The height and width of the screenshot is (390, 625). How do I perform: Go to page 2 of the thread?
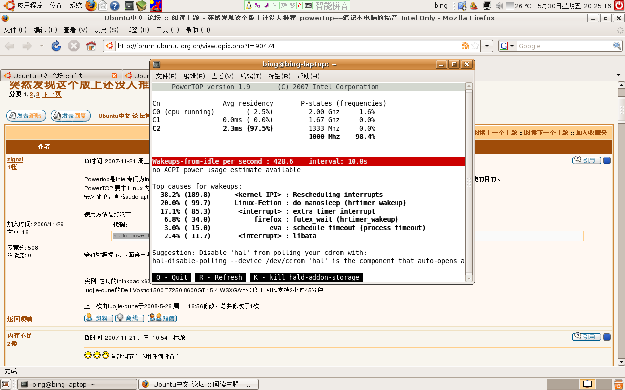click(x=31, y=94)
